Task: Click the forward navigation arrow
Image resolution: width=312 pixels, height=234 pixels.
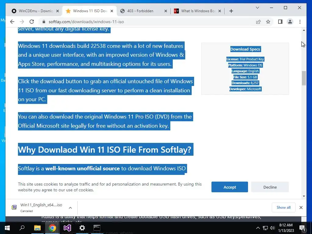Action: click(x=22, y=22)
